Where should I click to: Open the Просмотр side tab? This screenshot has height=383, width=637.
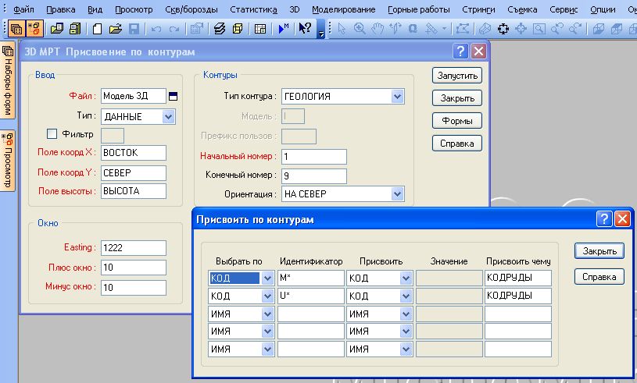(x=8, y=160)
